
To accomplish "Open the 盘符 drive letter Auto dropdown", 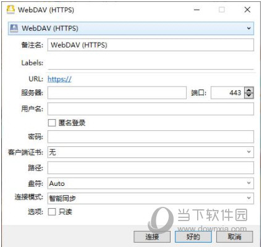I will (x=151, y=183).
